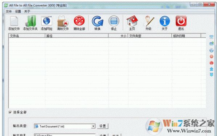Sort list by 修改日期 column header
Screen dimensions: 217x136
tap(186, 36)
